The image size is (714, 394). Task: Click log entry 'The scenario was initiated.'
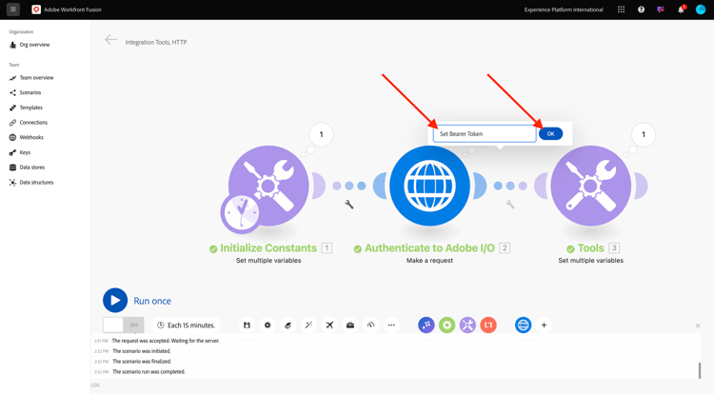tap(142, 351)
